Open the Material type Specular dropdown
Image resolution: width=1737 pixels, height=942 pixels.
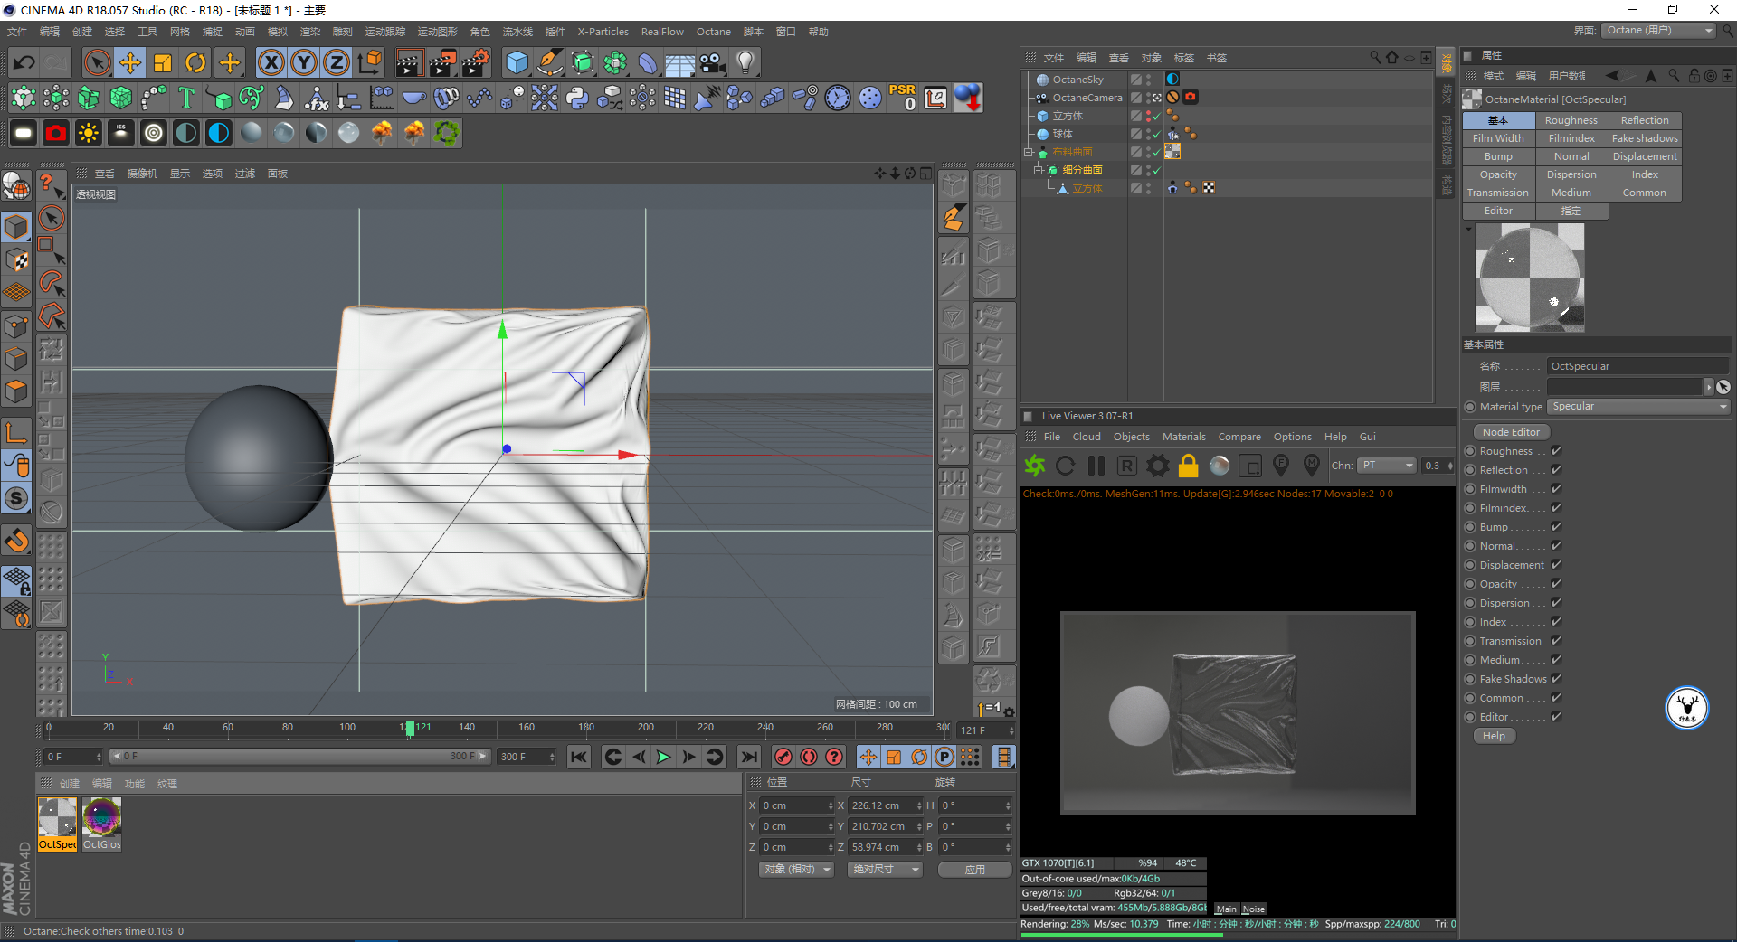[1638, 407]
